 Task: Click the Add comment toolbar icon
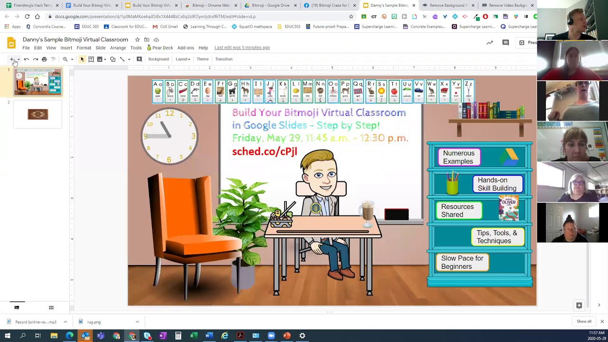tap(139, 59)
